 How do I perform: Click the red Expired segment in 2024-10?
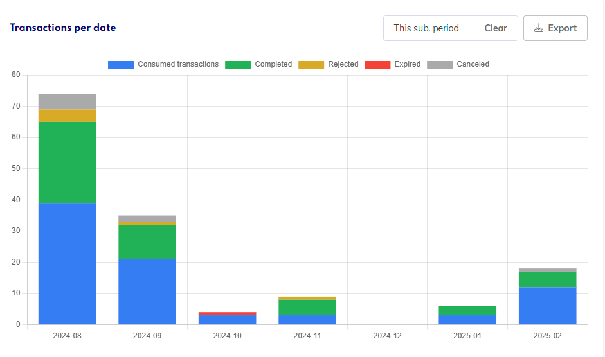point(228,313)
